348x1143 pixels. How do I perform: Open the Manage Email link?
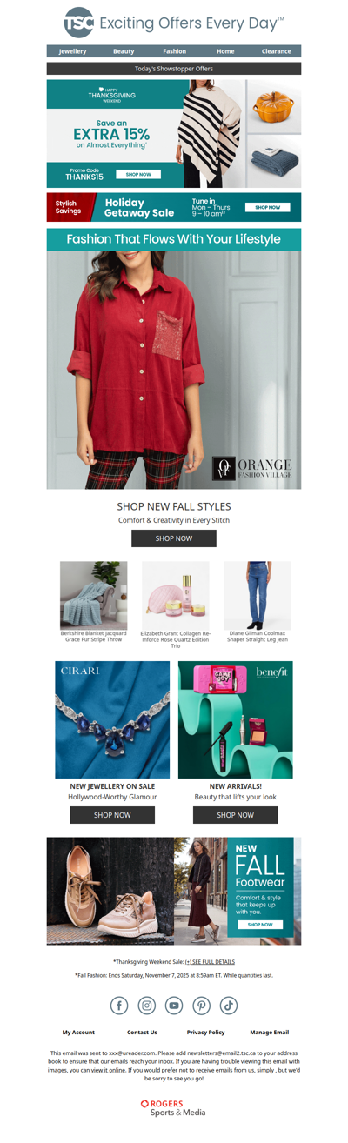coord(270,1033)
